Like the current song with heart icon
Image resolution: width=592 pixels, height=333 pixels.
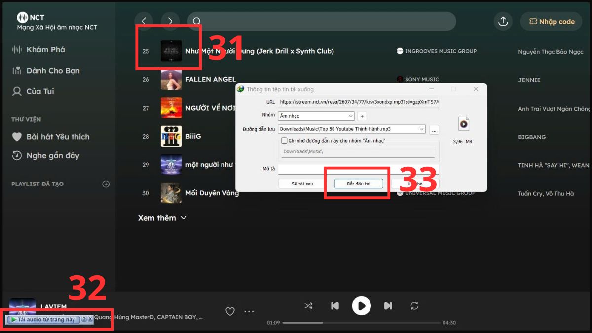coord(230,311)
